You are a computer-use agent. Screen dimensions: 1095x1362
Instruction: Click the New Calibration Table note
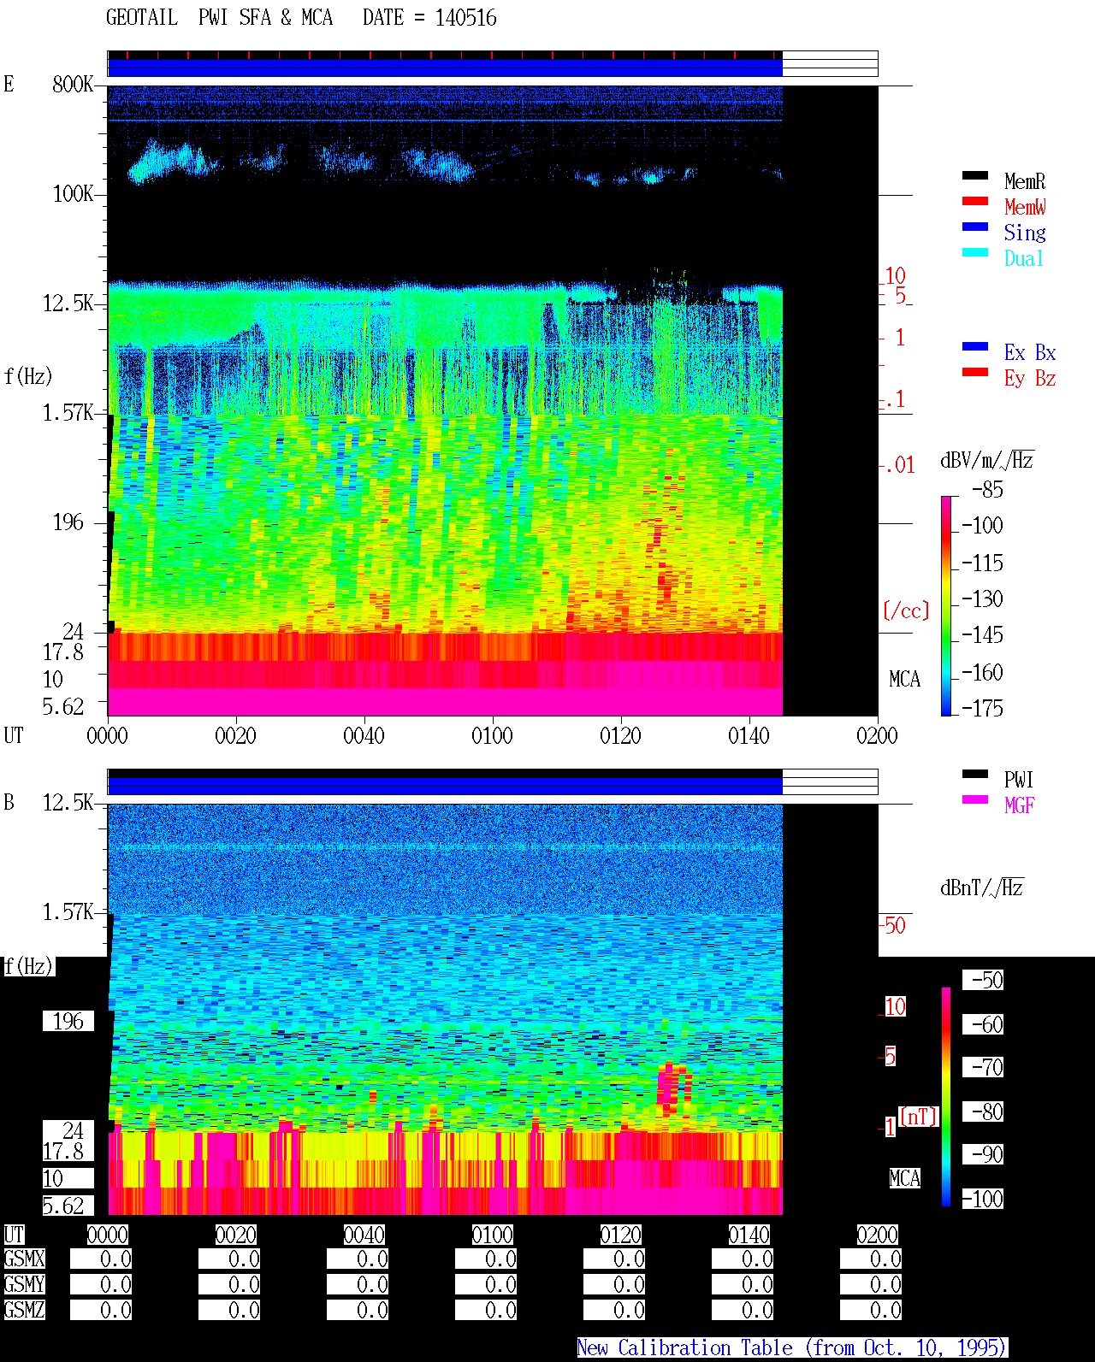792,1347
